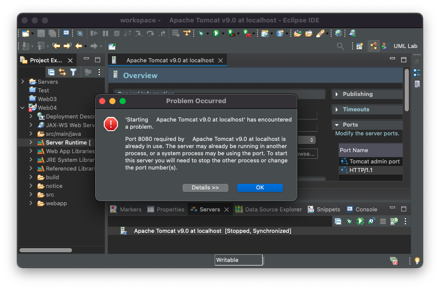The height and width of the screenshot is (289, 440).
Task: Switch to the Properties tab
Action: [x=166, y=209]
